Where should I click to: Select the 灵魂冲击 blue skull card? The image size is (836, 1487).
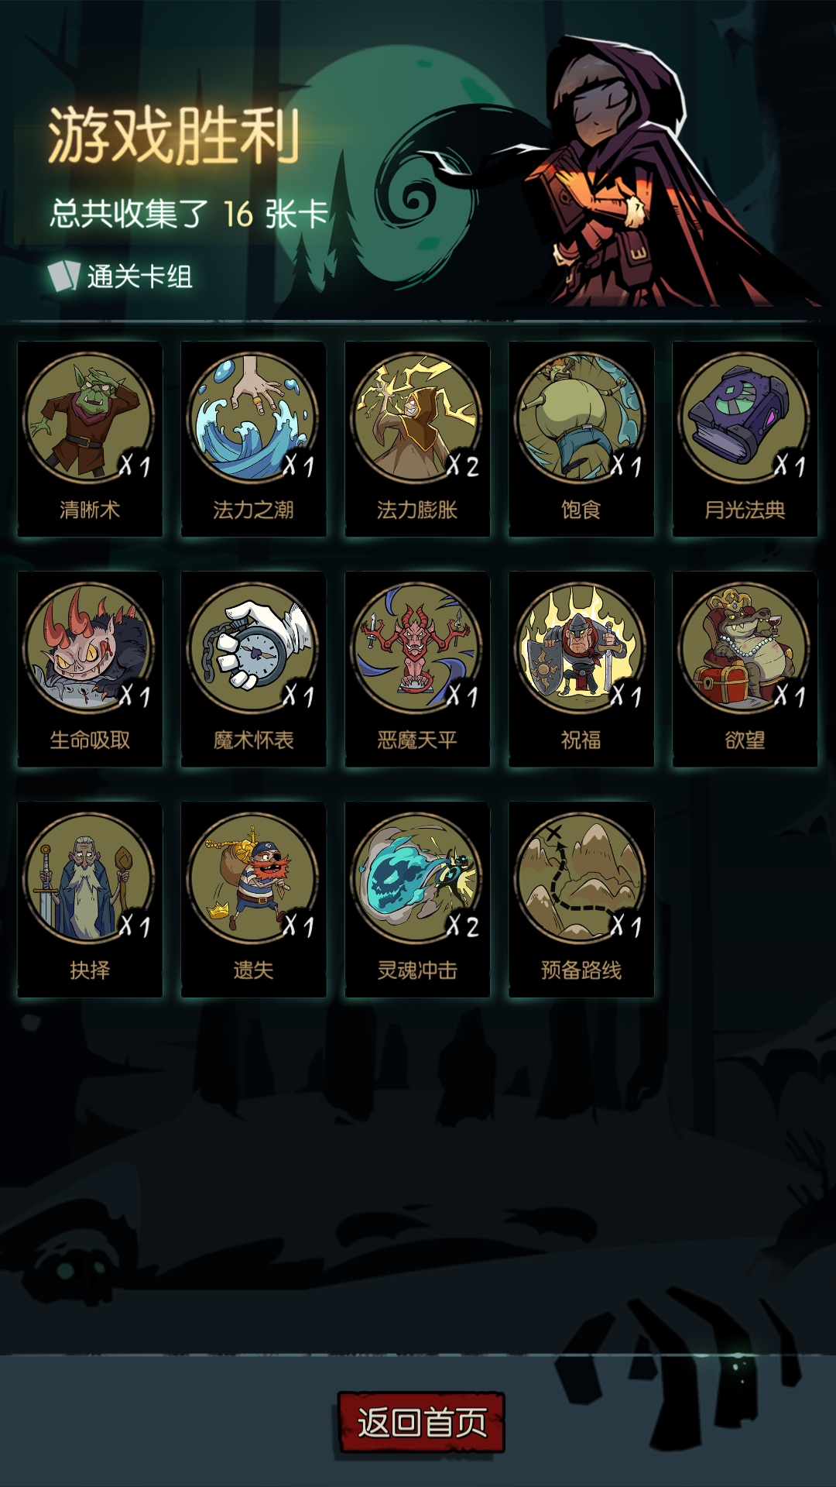[417, 899]
